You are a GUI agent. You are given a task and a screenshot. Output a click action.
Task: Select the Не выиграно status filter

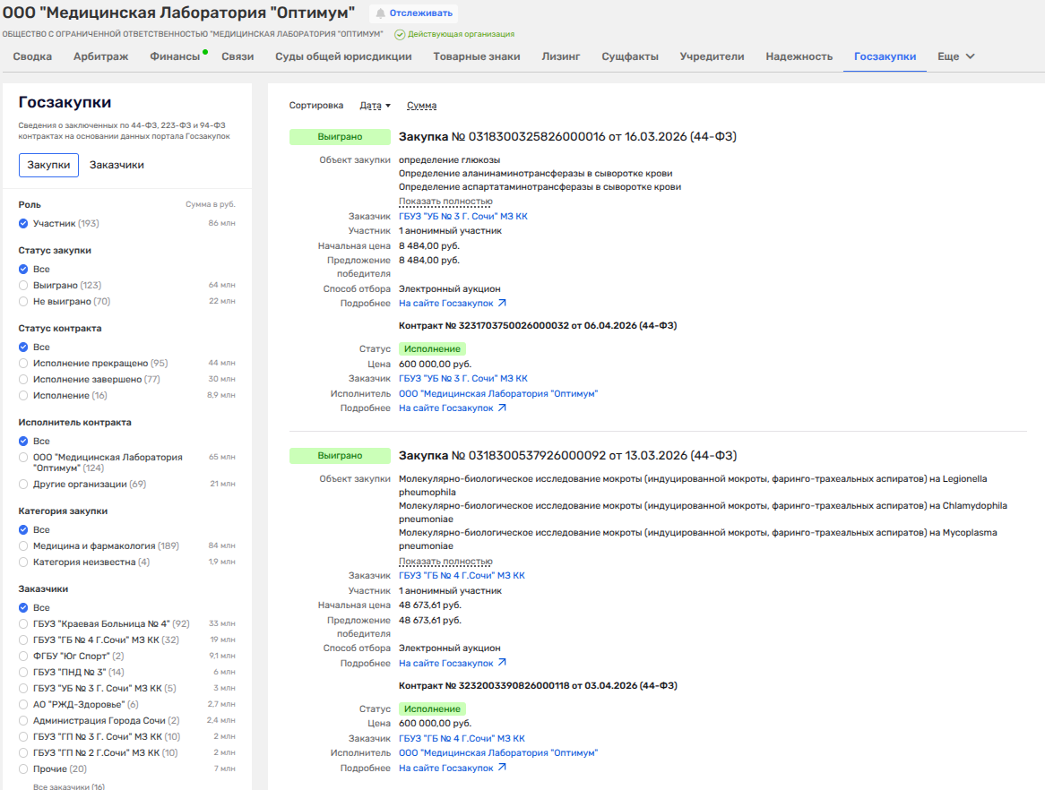[x=24, y=302]
